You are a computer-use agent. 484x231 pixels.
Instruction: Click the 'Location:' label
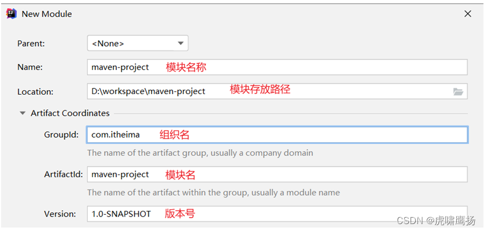pos(35,92)
